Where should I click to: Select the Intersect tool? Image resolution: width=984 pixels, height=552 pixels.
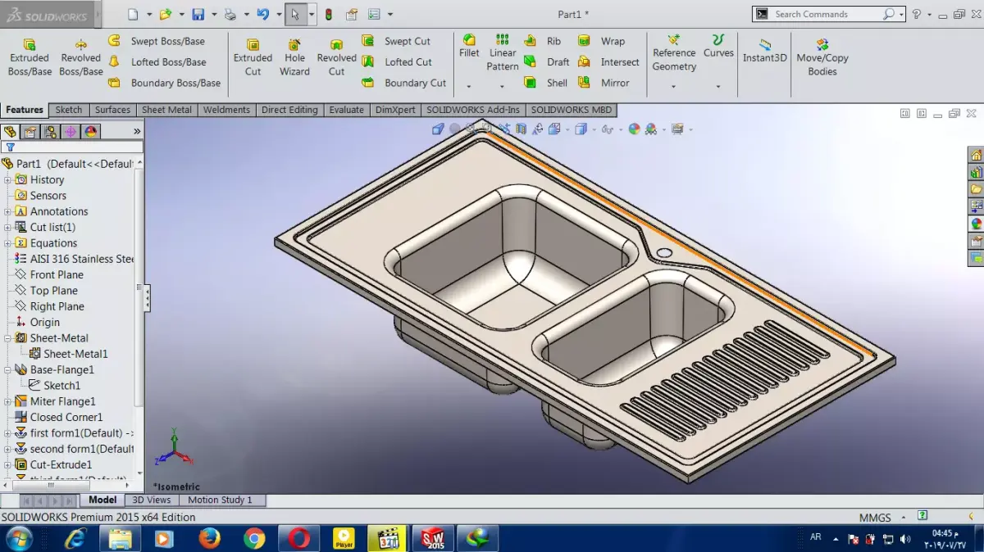click(608, 61)
